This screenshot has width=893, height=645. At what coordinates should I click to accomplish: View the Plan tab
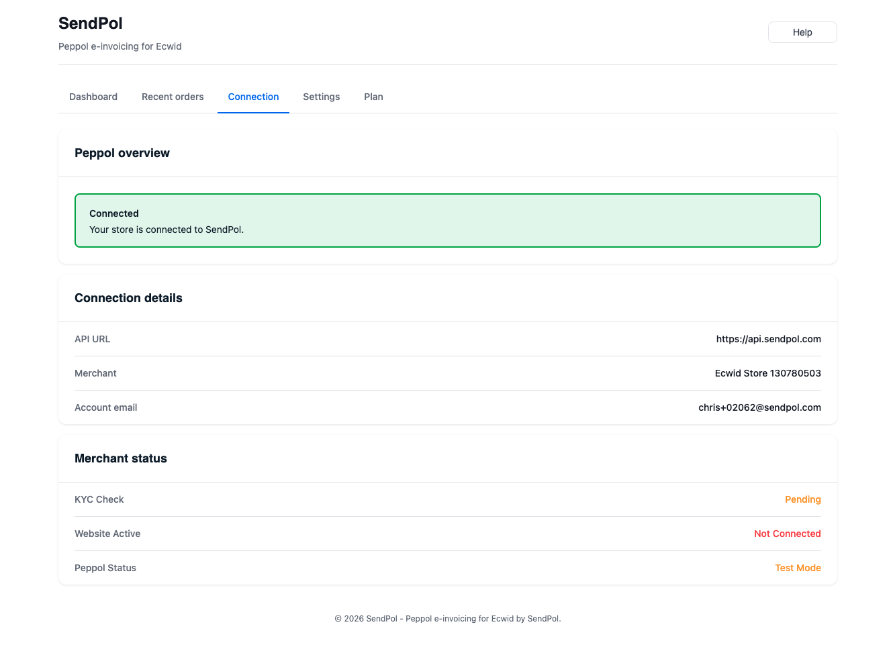pos(373,97)
